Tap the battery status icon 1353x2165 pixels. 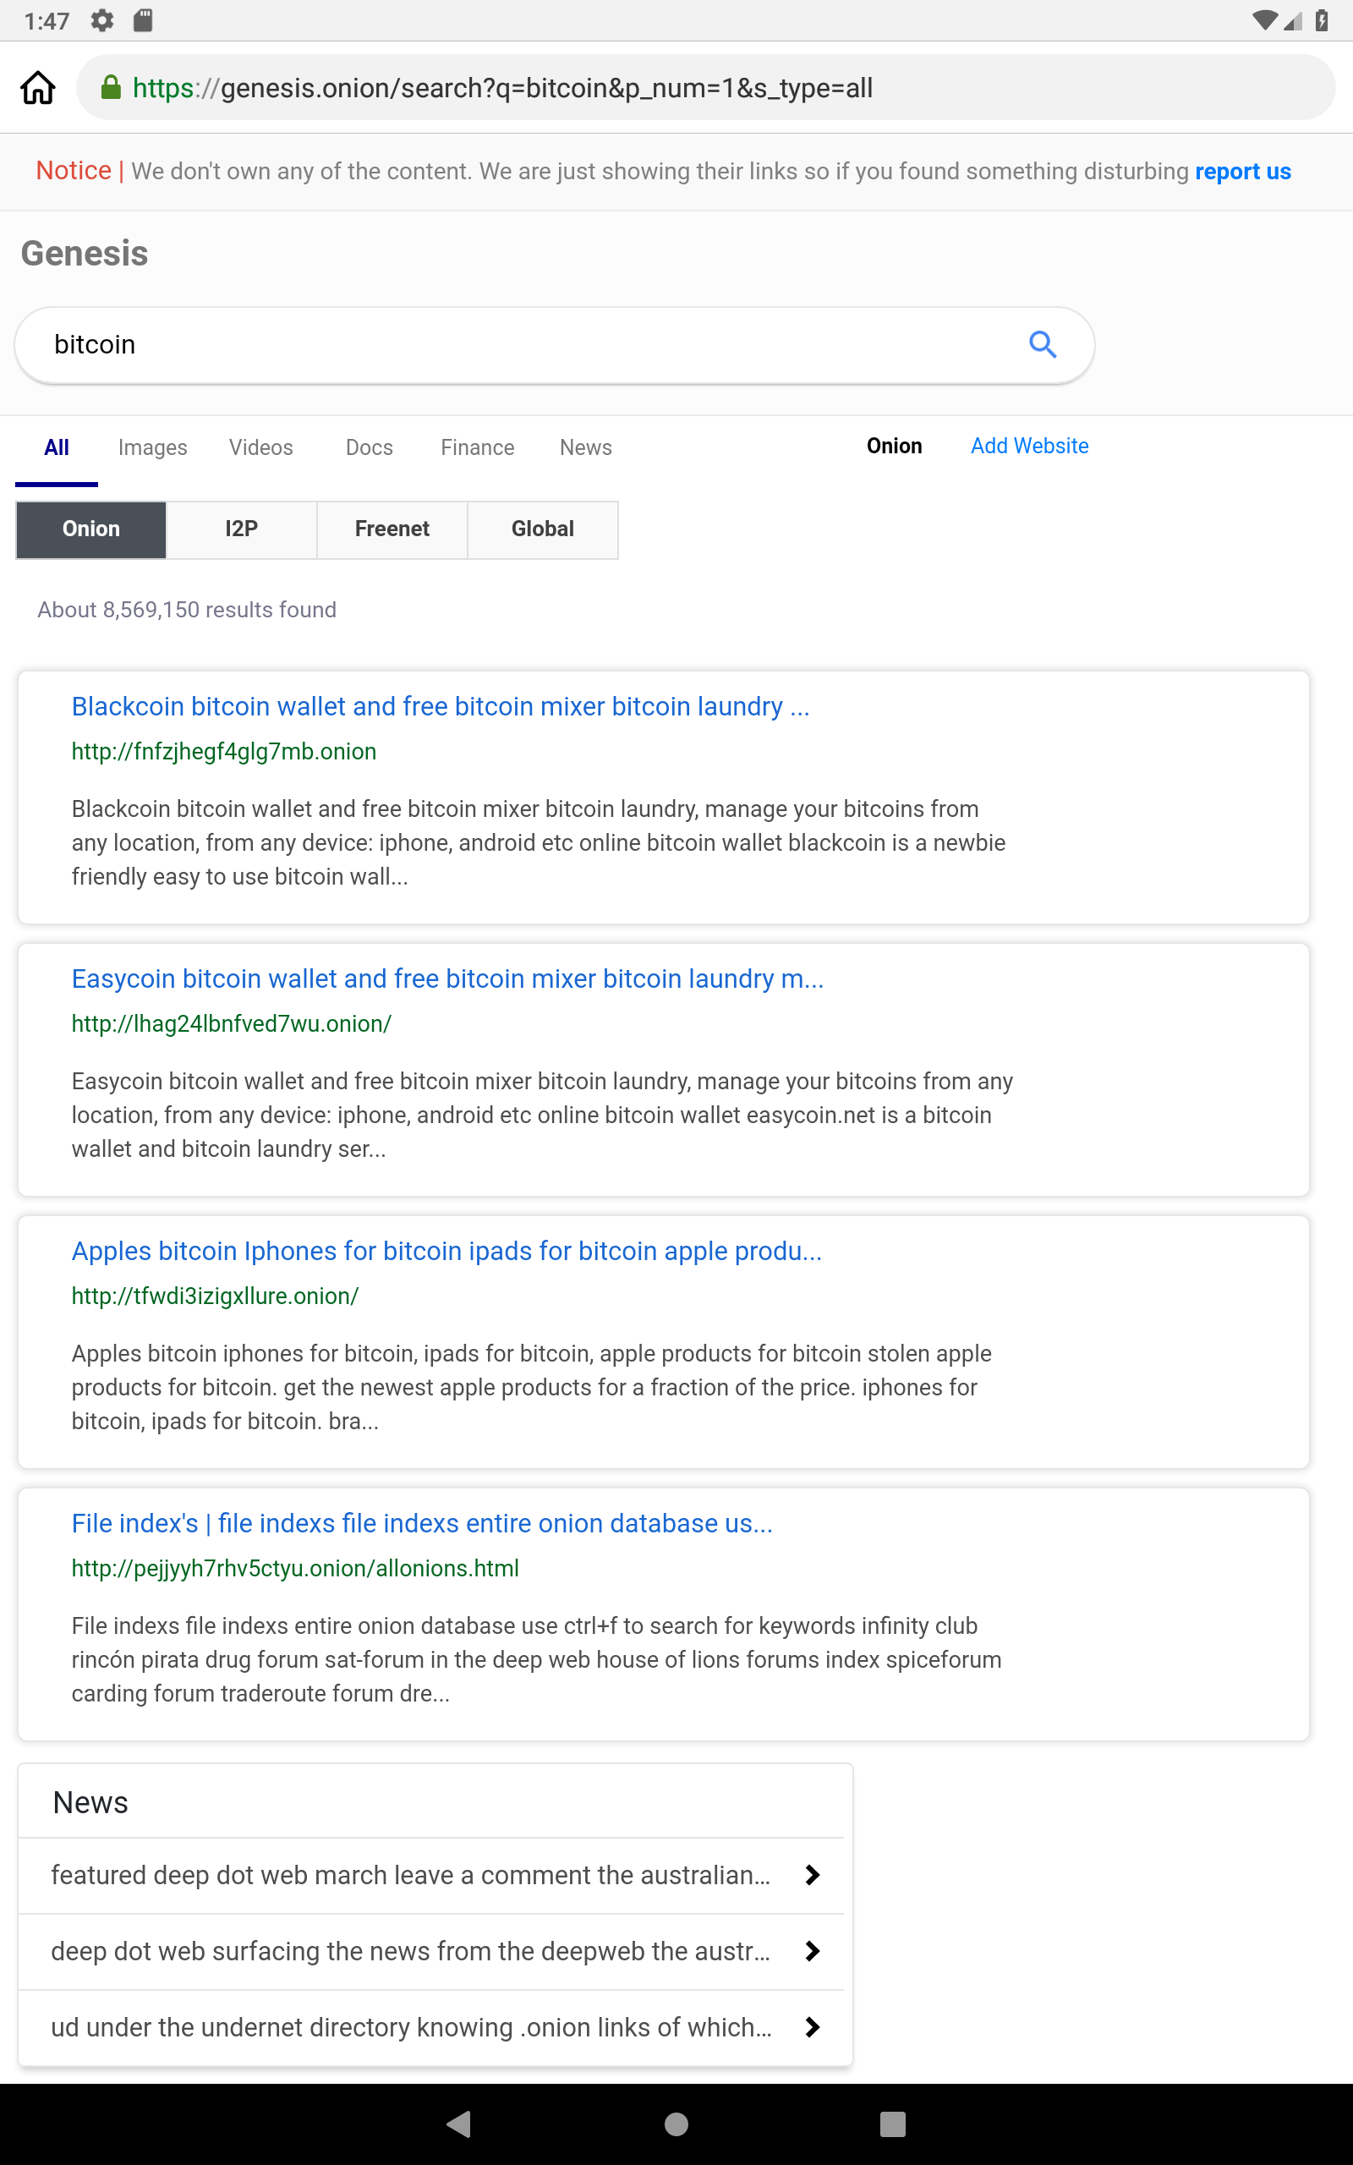pyautogui.click(x=1322, y=19)
